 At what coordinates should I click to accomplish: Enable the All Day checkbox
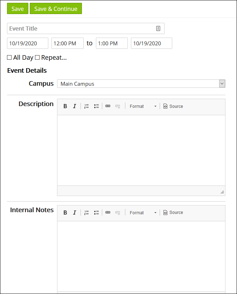[x=9, y=58]
